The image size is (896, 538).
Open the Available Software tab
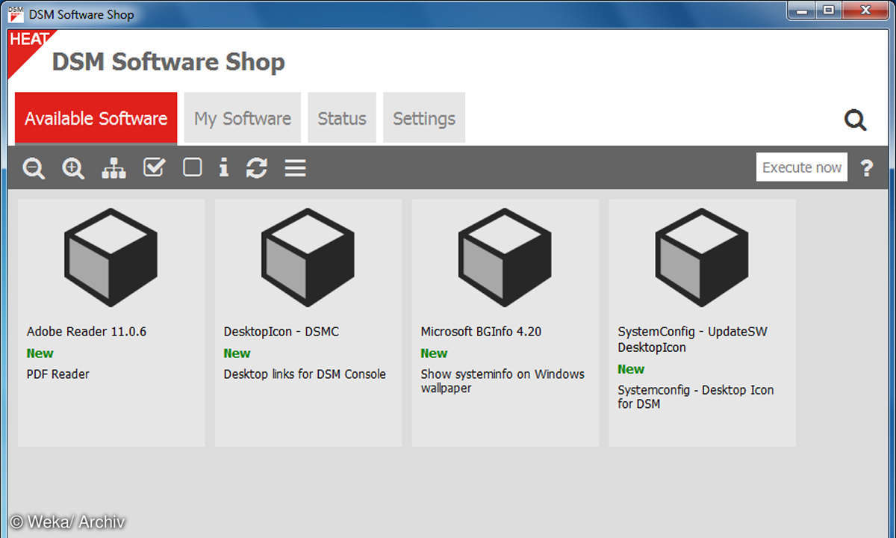pyautogui.click(x=96, y=118)
